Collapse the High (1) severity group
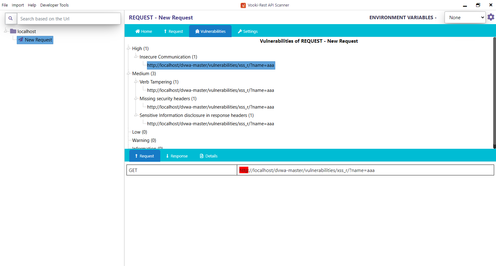This screenshot has height=266, width=496. pos(128,48)
